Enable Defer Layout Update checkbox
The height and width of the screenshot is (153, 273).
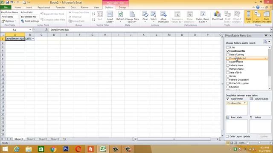(227, 136)
